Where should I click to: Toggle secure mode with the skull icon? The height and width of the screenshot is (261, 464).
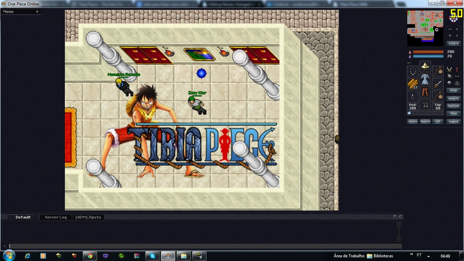coord(457,84)
